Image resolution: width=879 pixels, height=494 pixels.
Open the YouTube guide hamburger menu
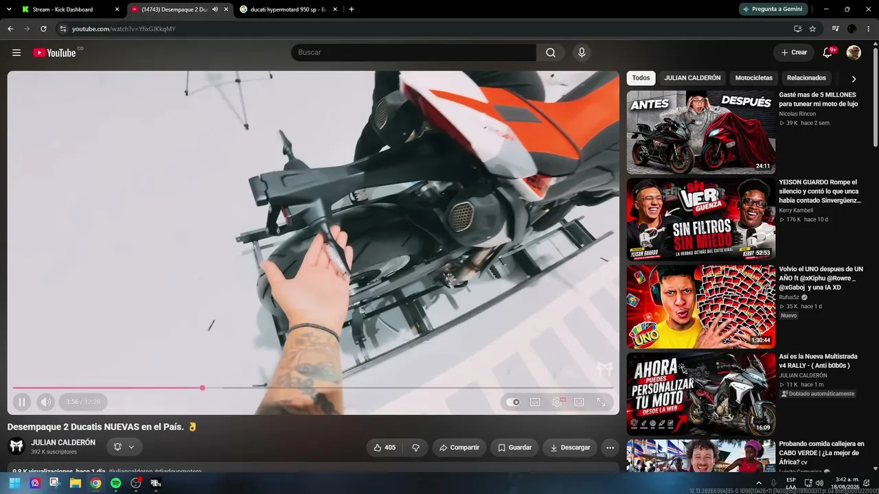[x=16, y=53]
